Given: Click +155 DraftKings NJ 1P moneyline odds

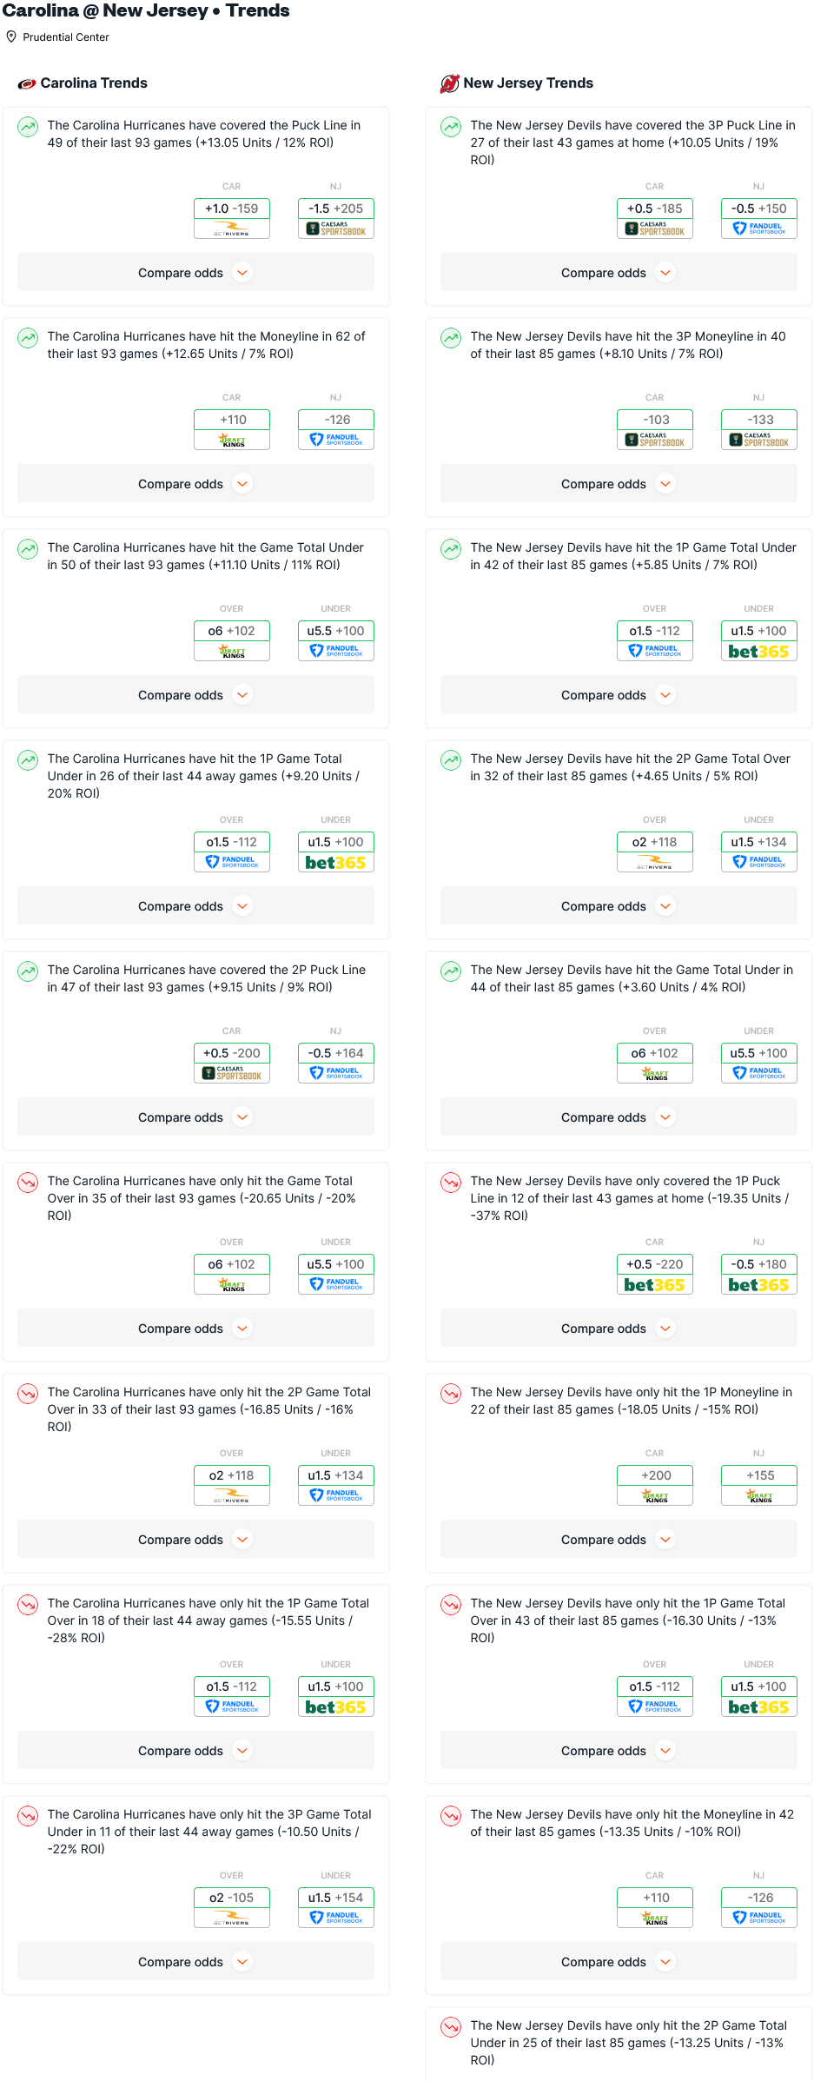Looking at the screenshot, I should [x=758, y=1484].
